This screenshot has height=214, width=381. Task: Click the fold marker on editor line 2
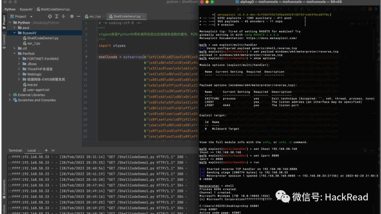click(97, 29)
